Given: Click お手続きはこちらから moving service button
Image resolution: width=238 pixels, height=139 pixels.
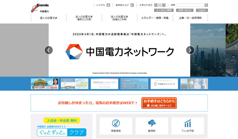Looking at the screenshot, I should click(x=159, y=103).
